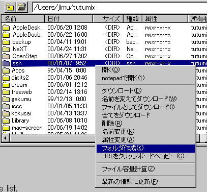Click <DIR> size in .OpenStep row

(112, 56)
